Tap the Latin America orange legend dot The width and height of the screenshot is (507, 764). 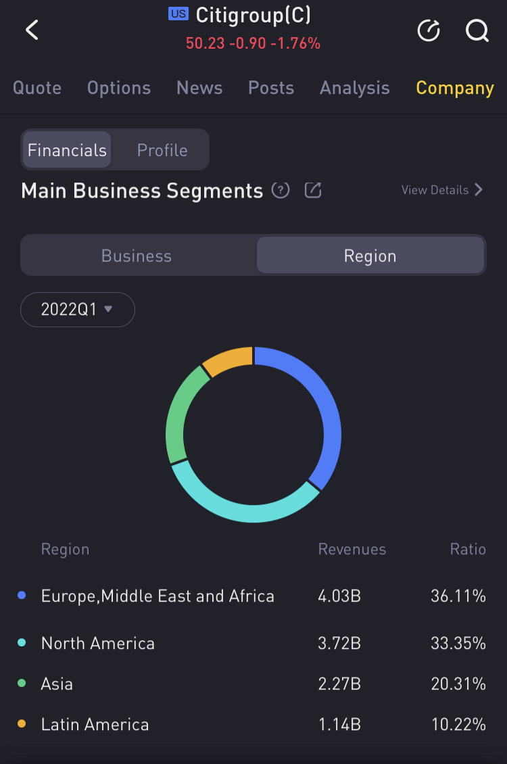coord(22,724)
